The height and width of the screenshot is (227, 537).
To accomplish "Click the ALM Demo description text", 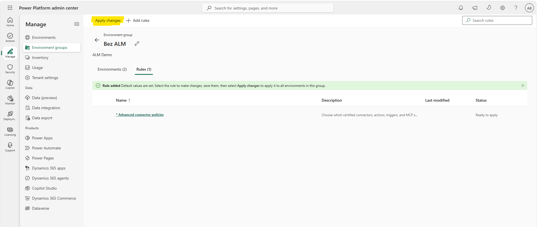I will (x=102, y=55).
